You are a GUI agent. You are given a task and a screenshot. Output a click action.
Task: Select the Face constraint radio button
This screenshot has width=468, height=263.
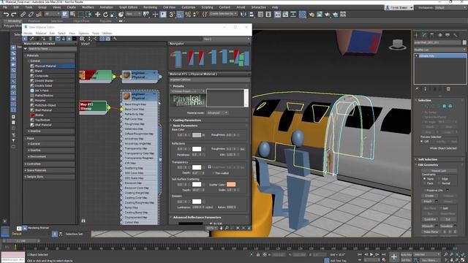425,183
